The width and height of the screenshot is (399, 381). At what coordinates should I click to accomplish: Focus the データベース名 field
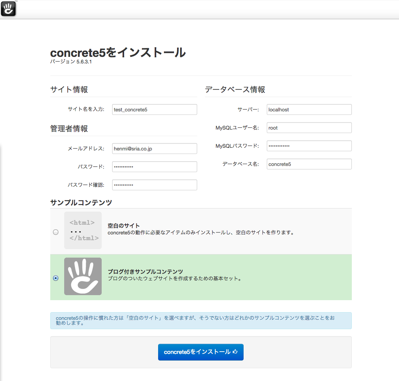(309, 164)
